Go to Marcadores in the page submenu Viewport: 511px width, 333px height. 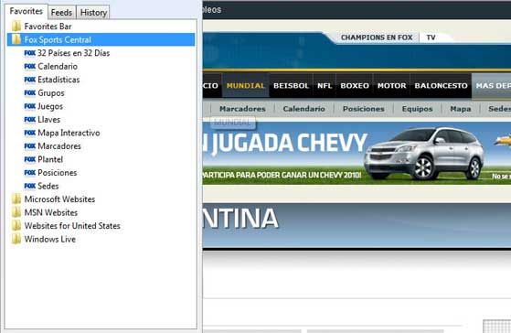pyautogui.click(x=242, y=109)
